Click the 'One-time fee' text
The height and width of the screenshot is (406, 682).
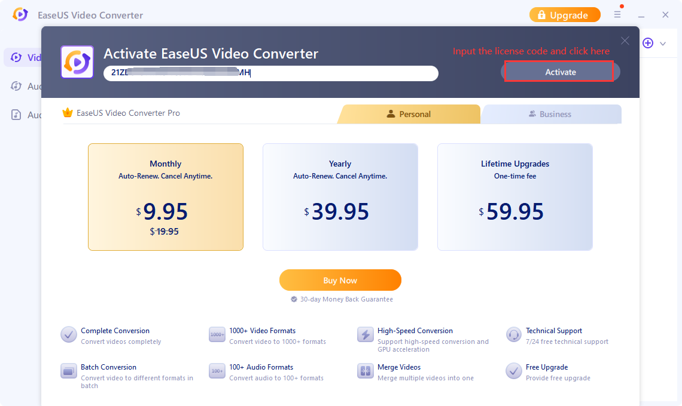tap(515, 176)
